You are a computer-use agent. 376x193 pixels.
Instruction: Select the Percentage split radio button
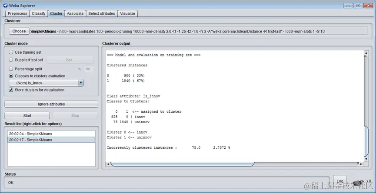tap(11, 69)
